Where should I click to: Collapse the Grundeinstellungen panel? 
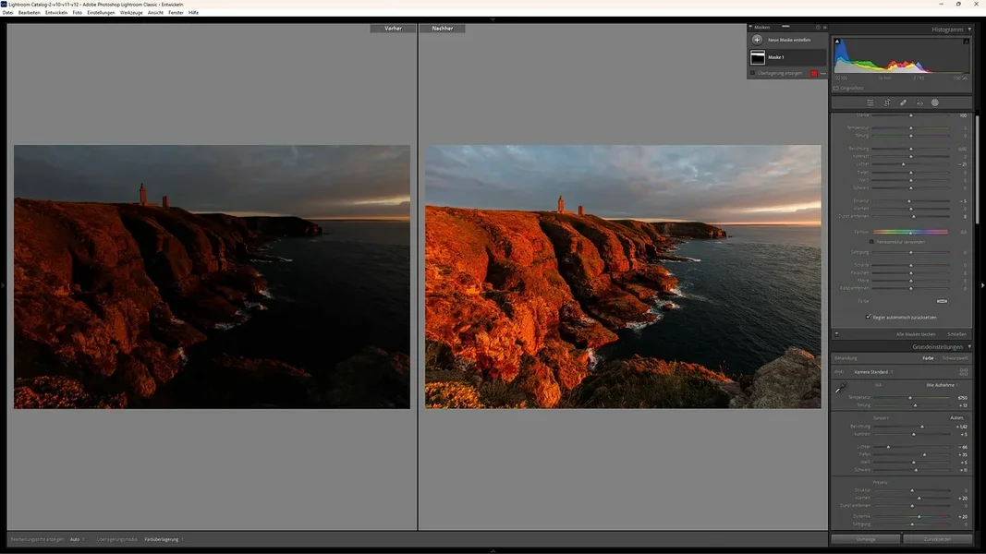[969, 347]
